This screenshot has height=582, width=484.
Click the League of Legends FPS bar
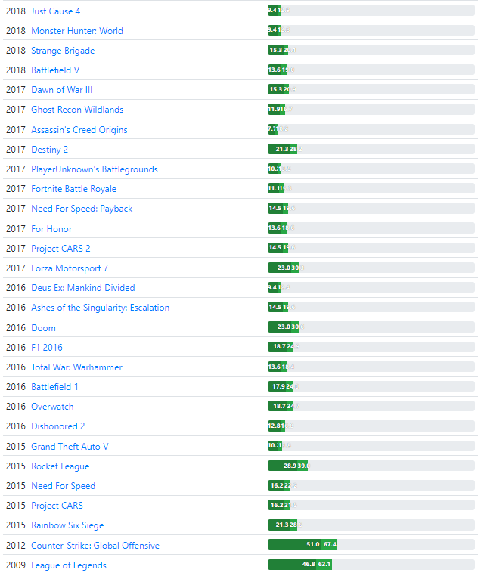coord(371,564)
